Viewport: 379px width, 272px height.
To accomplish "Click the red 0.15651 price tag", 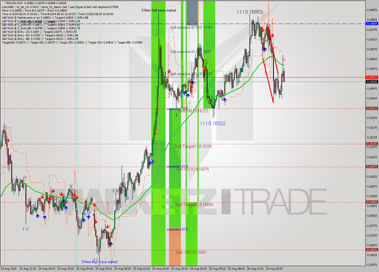I will [x=372, y=250].
